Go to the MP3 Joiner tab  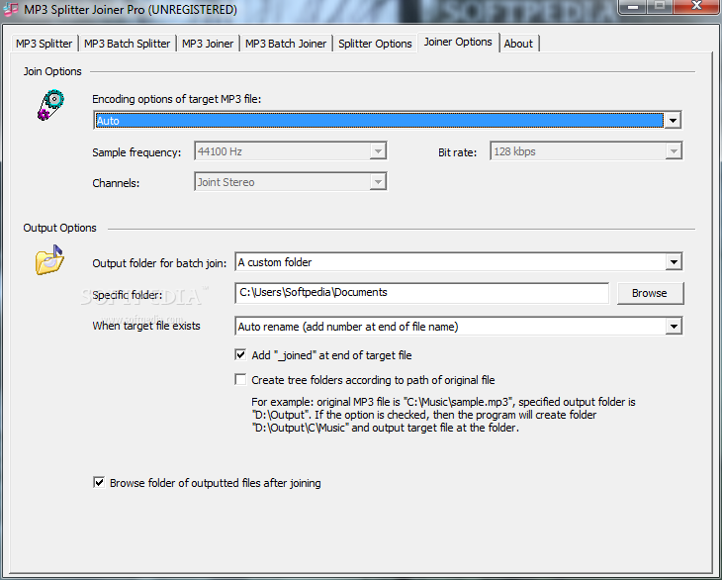pos(208,44)
